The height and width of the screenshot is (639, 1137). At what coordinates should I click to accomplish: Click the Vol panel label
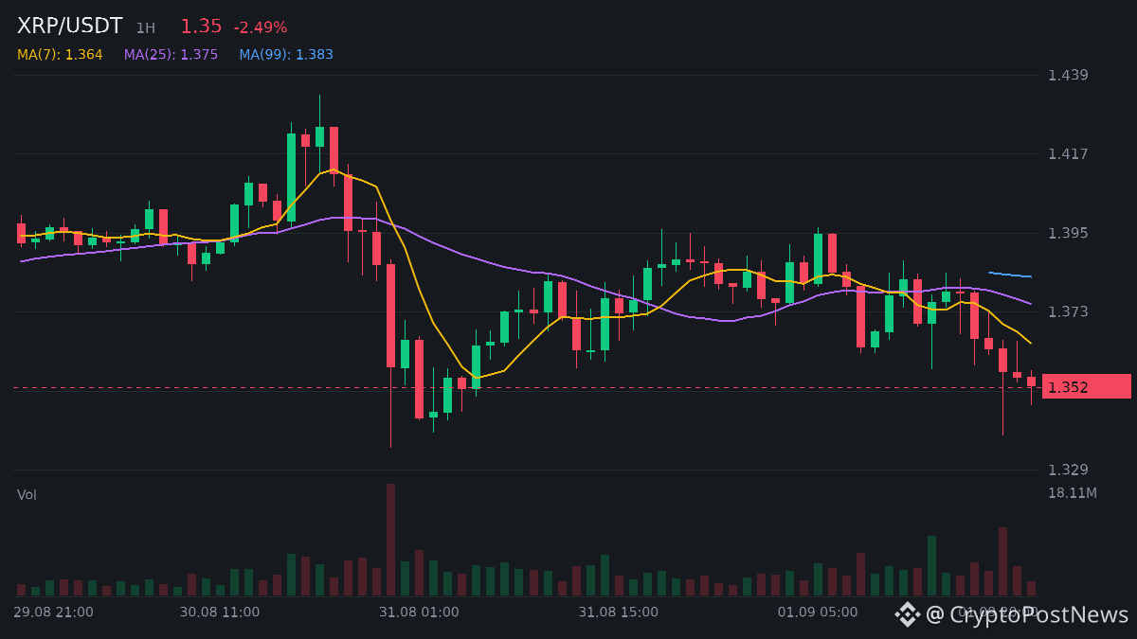[x=27, y=494]
